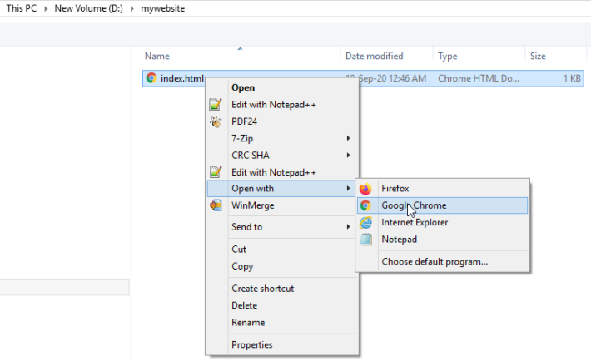
Task: Choose Rename in the context menu
Action: (248, 323)
